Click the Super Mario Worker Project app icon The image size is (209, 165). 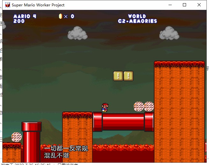pos(8,5)
